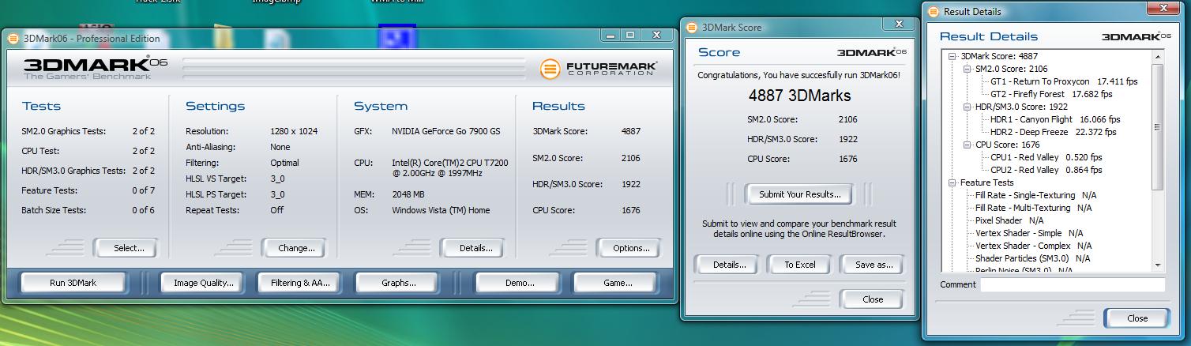Open the Image Quality... tool
The height and width of the screenshot is (346, 1191).
coord(203,283)
